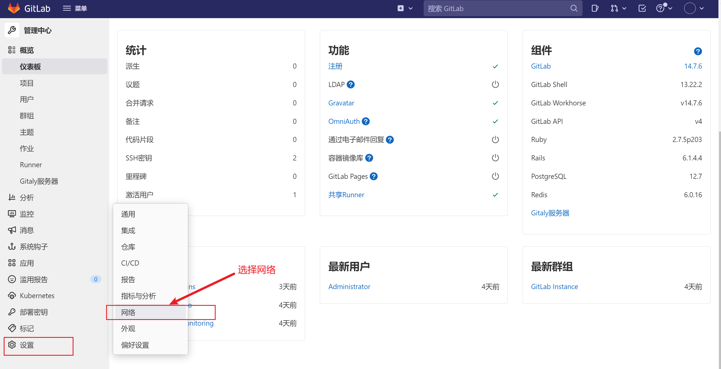The image size is (721, 369).
Task: Choose 指标与分析 from the settings flyout
Action: coord(150,296)
